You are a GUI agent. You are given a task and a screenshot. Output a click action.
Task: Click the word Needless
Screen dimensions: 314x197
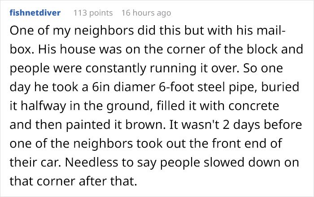pyautogui.click(x=92, y=163)
